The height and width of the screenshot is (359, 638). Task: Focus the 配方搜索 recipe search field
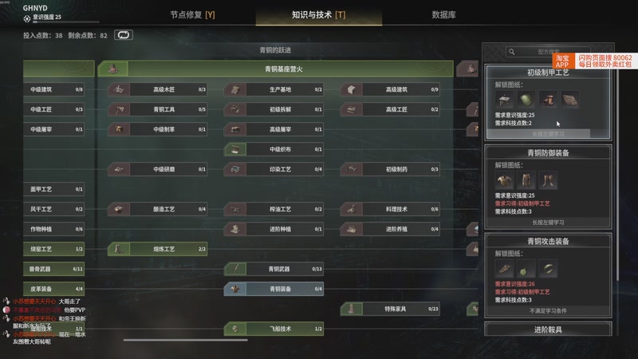point(548,52)
